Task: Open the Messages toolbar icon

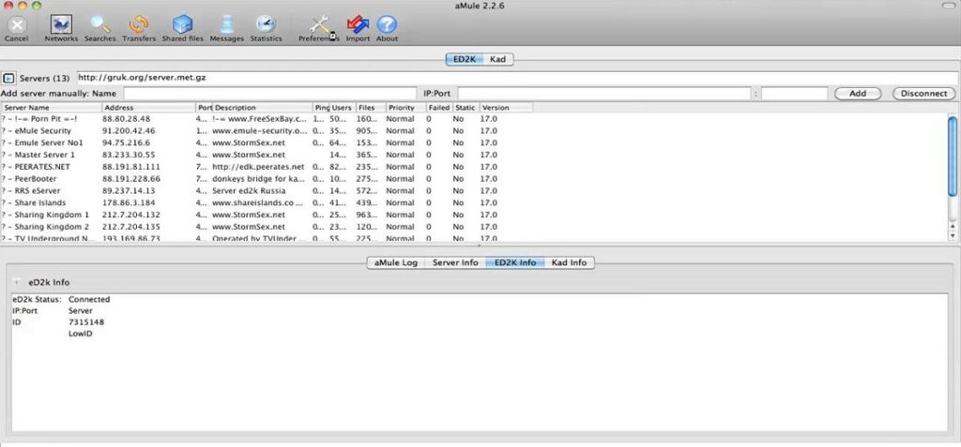Action: pyautogui.click(x=226, y=24)
